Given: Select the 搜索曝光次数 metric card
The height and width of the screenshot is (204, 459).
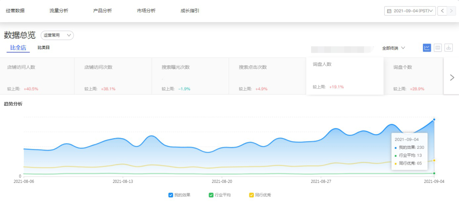Looking at the screenshot, I should (190, 76).
